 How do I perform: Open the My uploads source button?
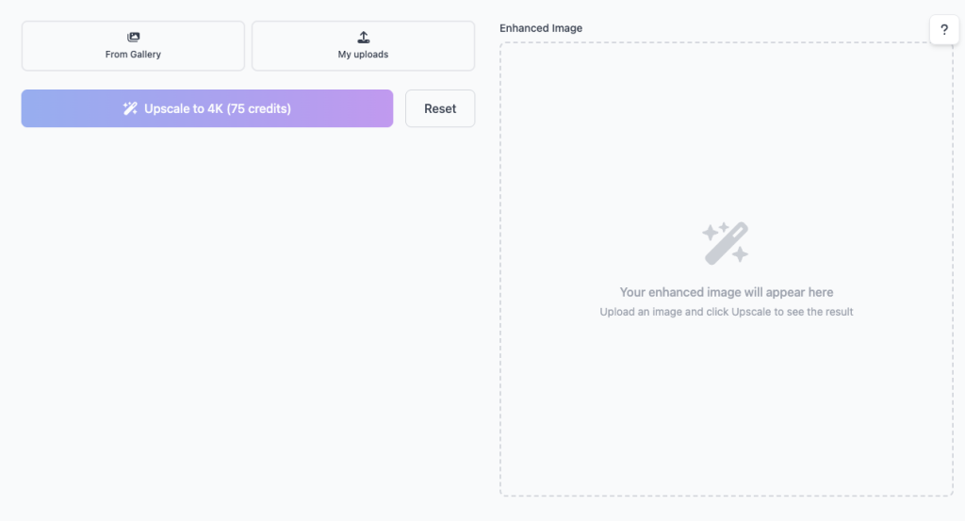[x=363, y=46]
